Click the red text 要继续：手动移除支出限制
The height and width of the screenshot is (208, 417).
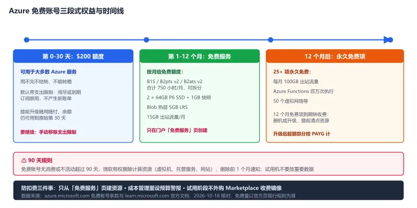click(x=48, y=132)
